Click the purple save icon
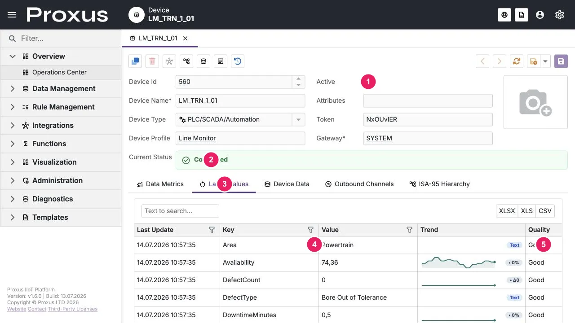Image resolution: width=575 pixels, height=323 pixels. pyautogui.click(x=561, y=61)
